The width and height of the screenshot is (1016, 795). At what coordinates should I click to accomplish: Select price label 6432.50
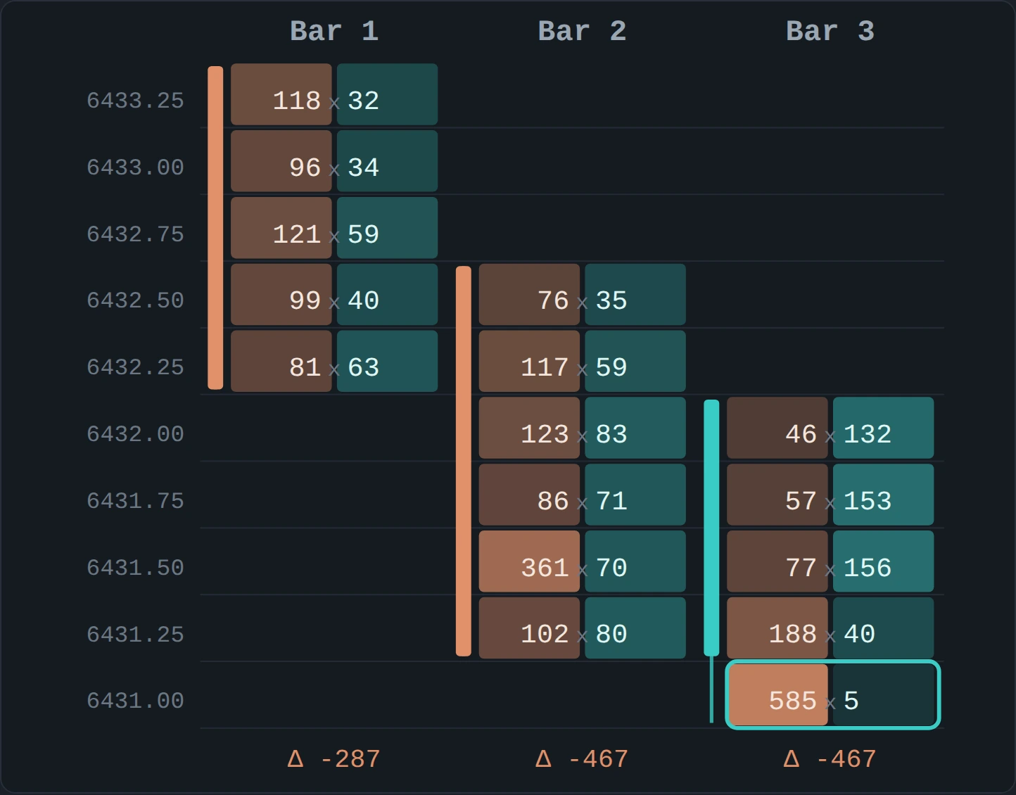135,300
